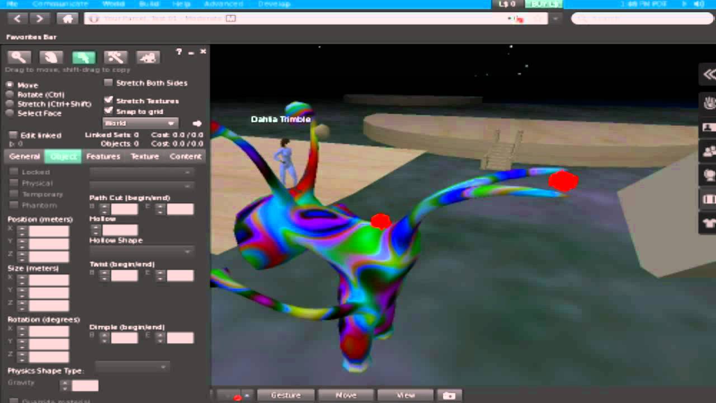This screenshot has width=716, height=403.
Task: Collapse sidebar with double chevron icon
Action: 709,74
